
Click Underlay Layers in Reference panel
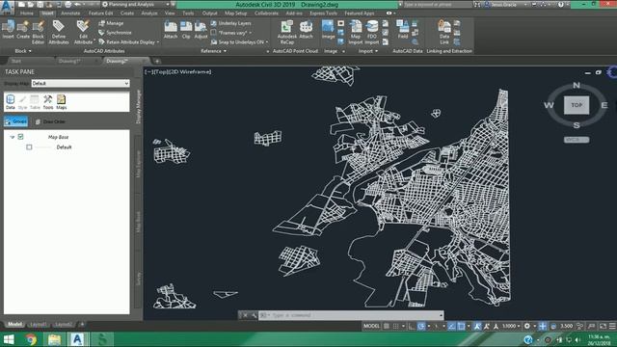(231, 23)
